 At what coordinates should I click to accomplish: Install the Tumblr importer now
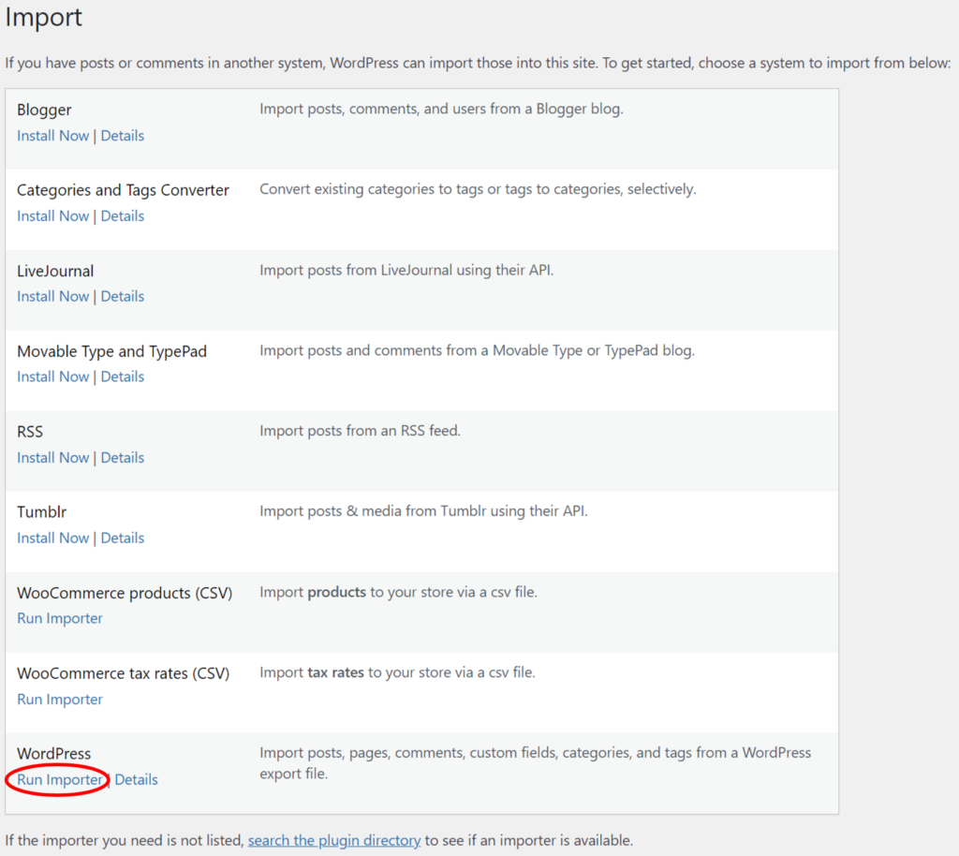point(52,538)
